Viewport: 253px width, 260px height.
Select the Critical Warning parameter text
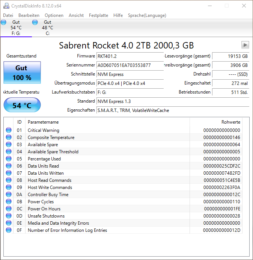click(x=44, y=130)
